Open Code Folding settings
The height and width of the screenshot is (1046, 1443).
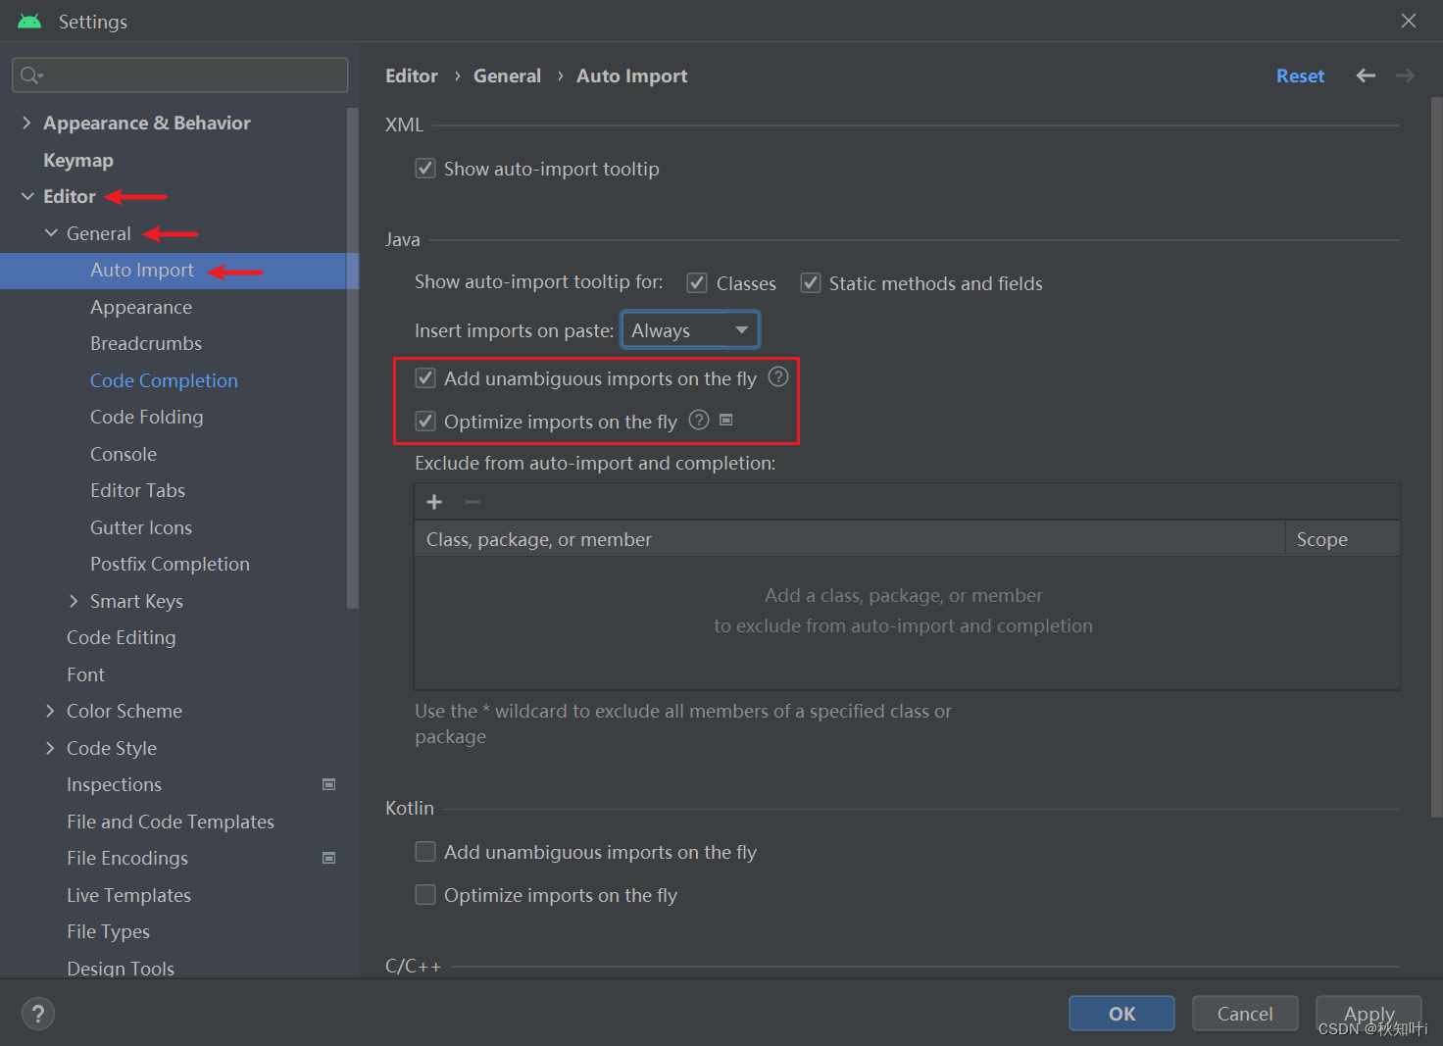147,417
